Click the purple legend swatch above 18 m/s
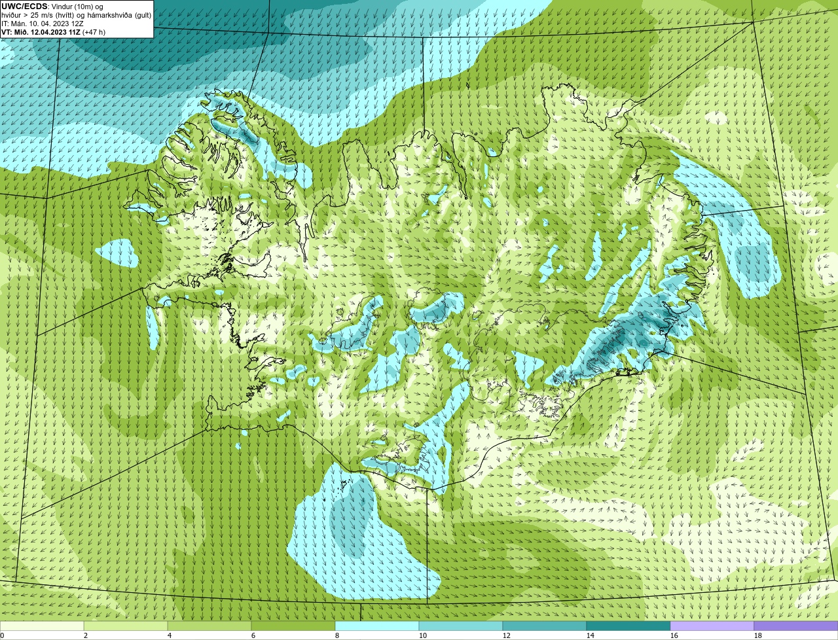838x640 pixels. [x=796, y=626]
